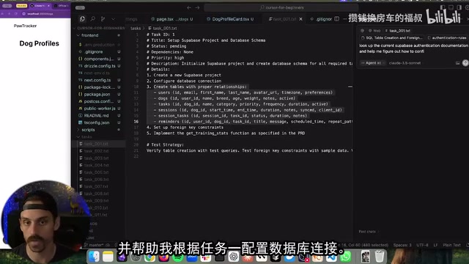Switch to the DogProfileCard.tsx tab
469x264 pixels.
click(230, 19)
